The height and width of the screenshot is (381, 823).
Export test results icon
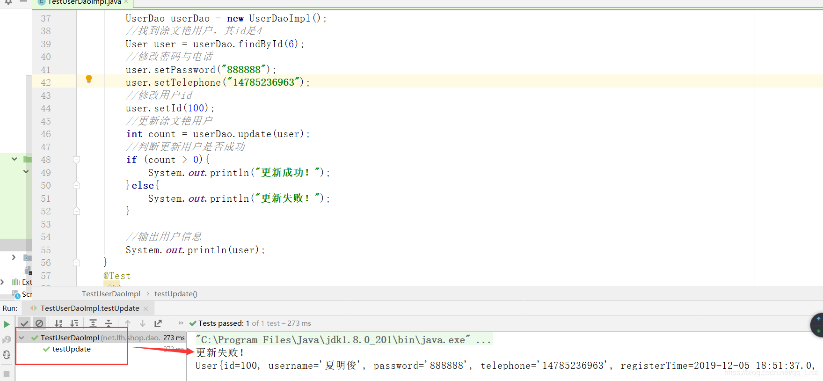(x=158, y=323)
